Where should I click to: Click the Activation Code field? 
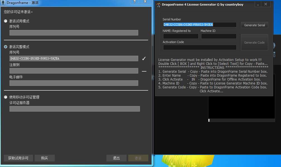(x=200, y=47)
